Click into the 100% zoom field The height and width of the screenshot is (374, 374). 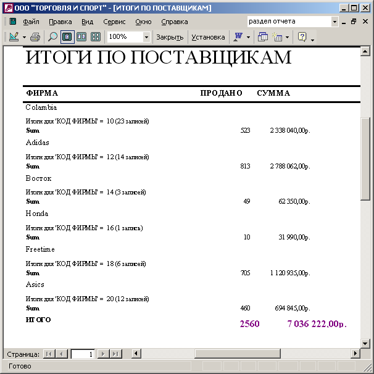(125, 37)
